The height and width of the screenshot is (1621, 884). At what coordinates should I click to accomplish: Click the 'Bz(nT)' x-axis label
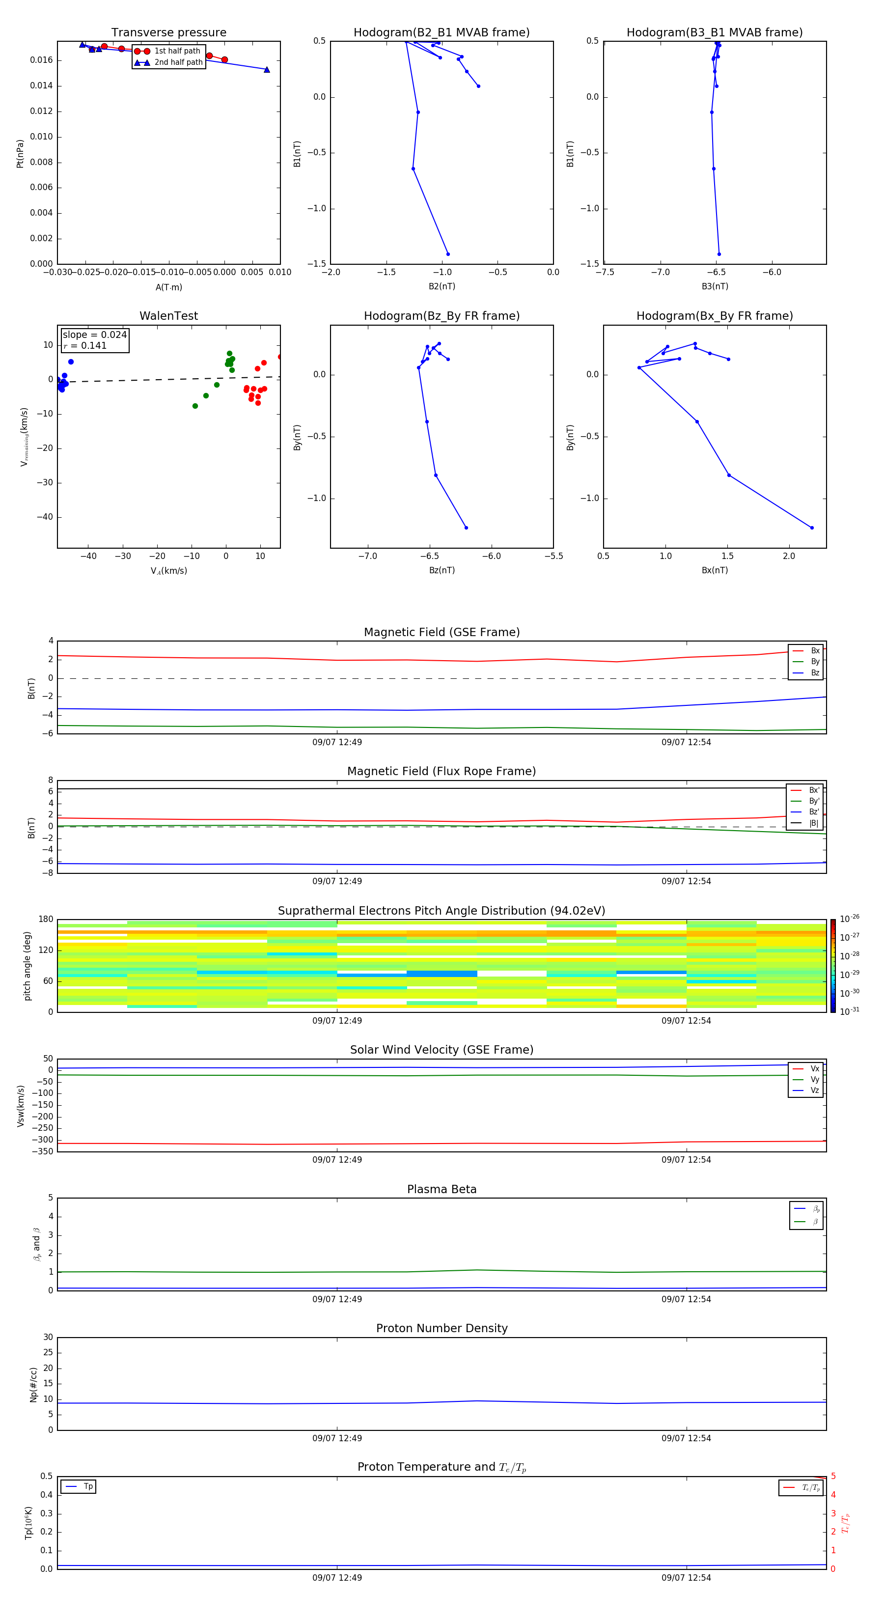(x=442, y=570)
